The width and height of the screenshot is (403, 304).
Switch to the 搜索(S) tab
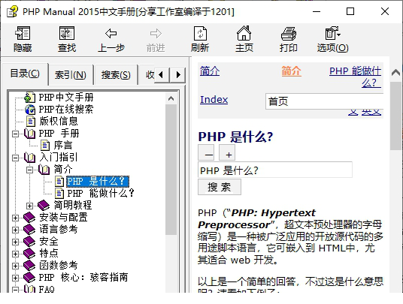116,75
